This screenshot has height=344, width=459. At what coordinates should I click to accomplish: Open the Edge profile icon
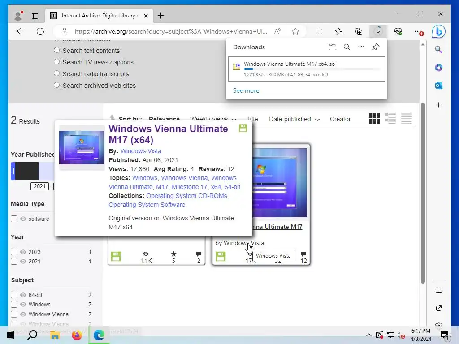pos(18,16)
